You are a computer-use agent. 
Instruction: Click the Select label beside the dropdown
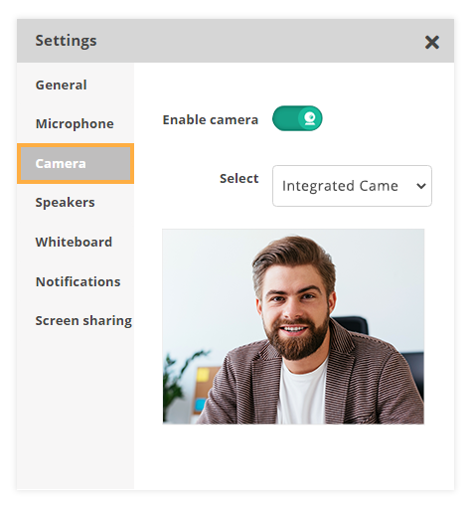coord(239,178)
